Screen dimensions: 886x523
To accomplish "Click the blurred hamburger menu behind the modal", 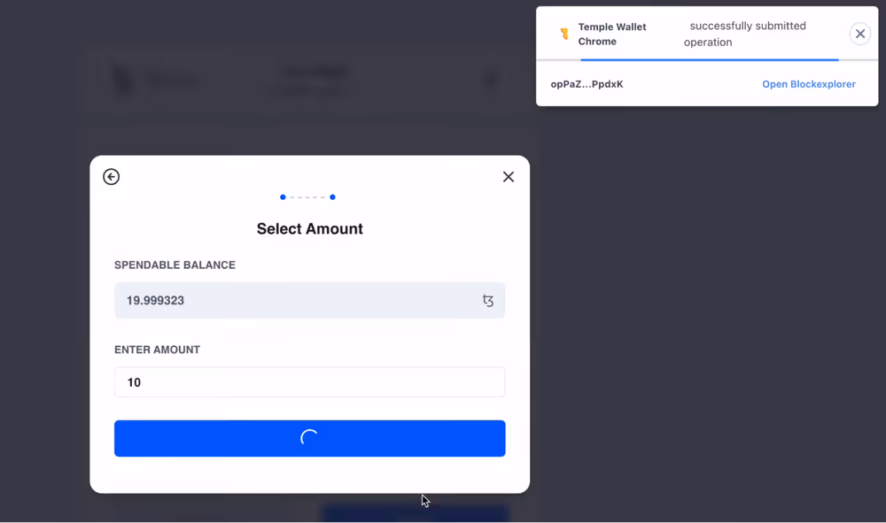I will (x=490, y=80).
